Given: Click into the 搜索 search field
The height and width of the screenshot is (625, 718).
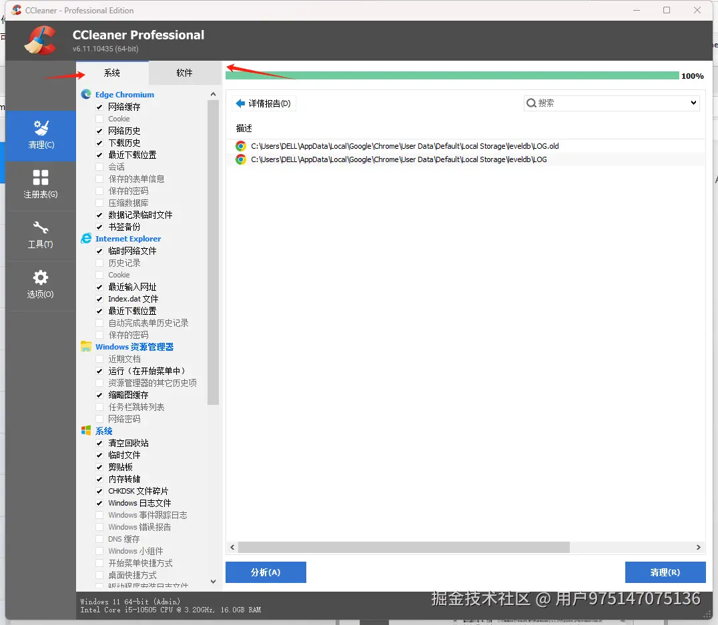Looking at the screenshot, I should 611,103.
